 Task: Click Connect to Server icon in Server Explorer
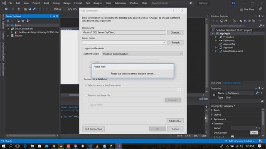click(22, 21)
